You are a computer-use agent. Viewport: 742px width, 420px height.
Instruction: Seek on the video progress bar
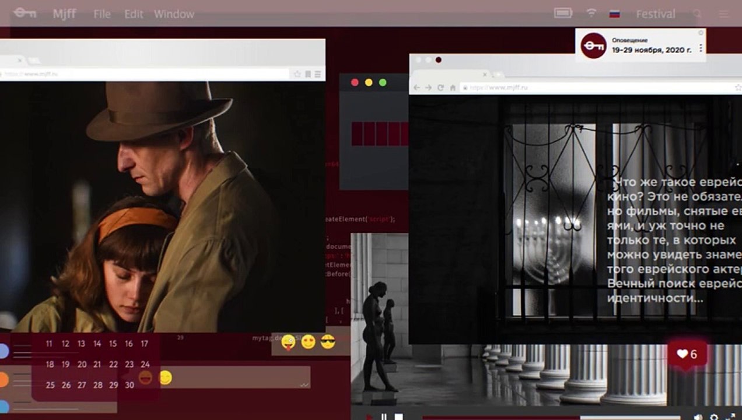[551, 418]
